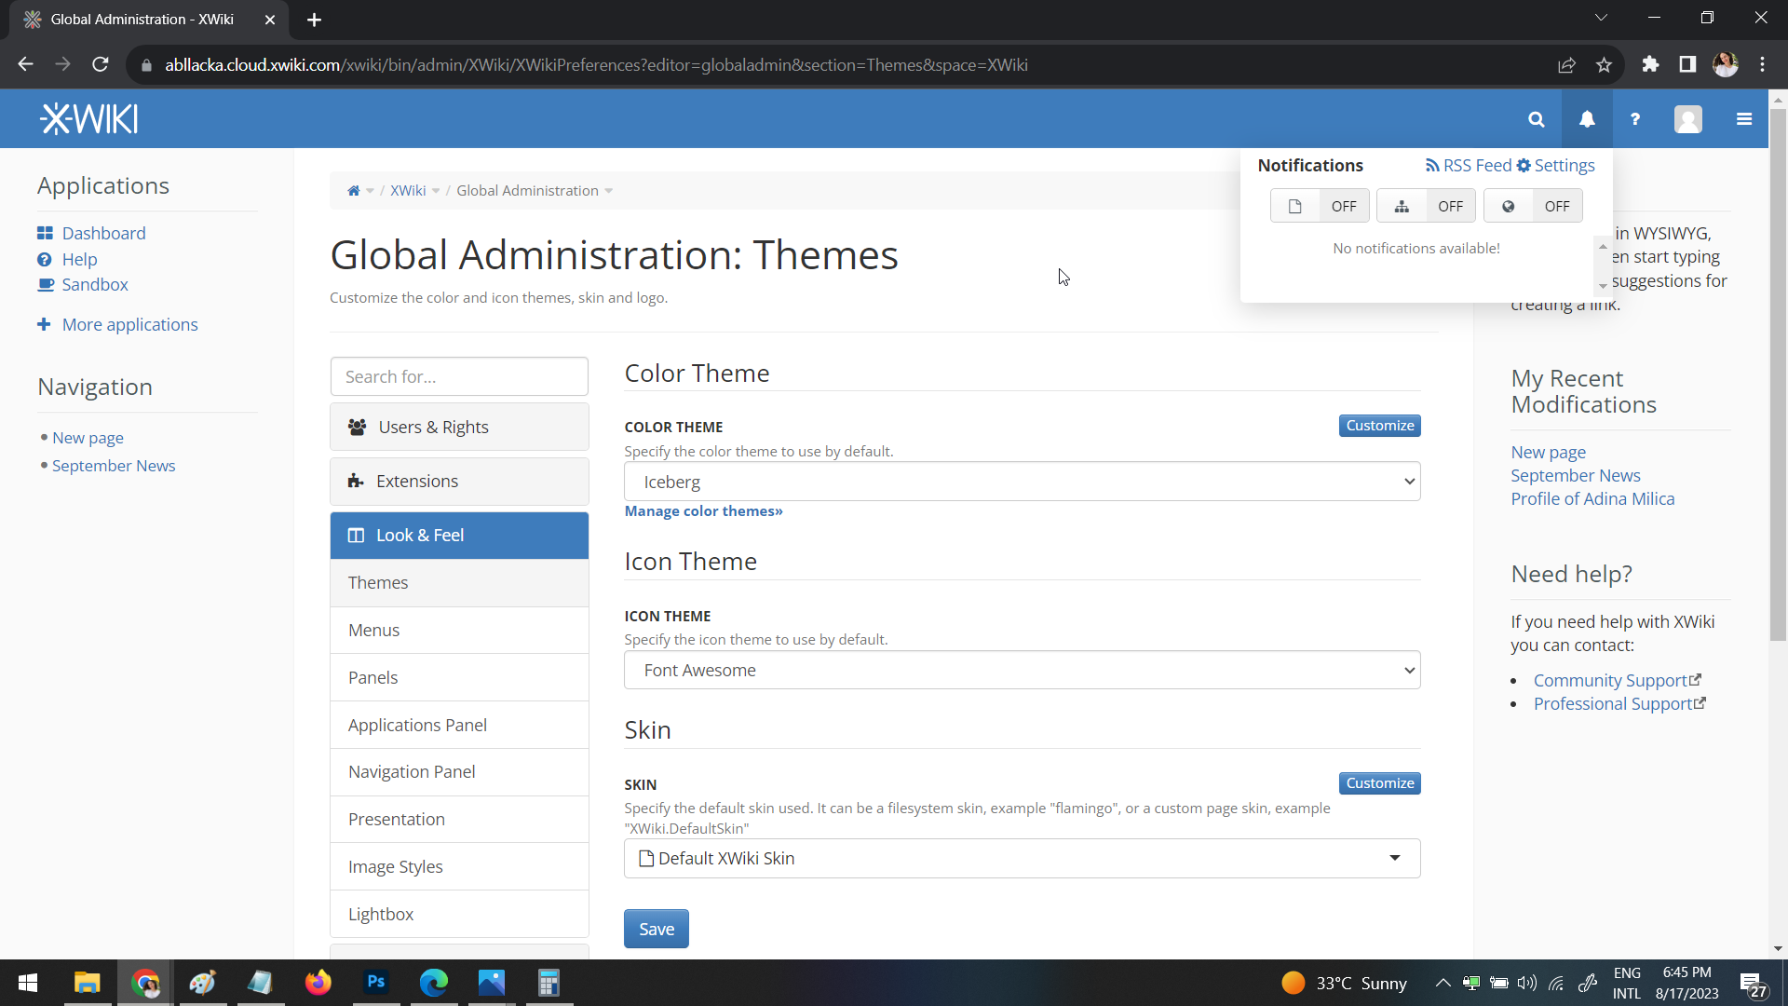The height and width of the screenshot is (1006, 1788).
Task: Click the share page icon
Action: tap(1566, 64)
